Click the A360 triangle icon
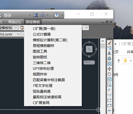This screenshot has width=133, height=114. (x=43, y=15)
